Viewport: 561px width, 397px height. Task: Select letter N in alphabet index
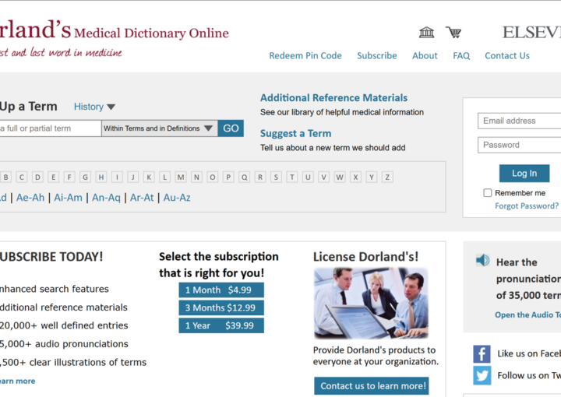(196, 177)
